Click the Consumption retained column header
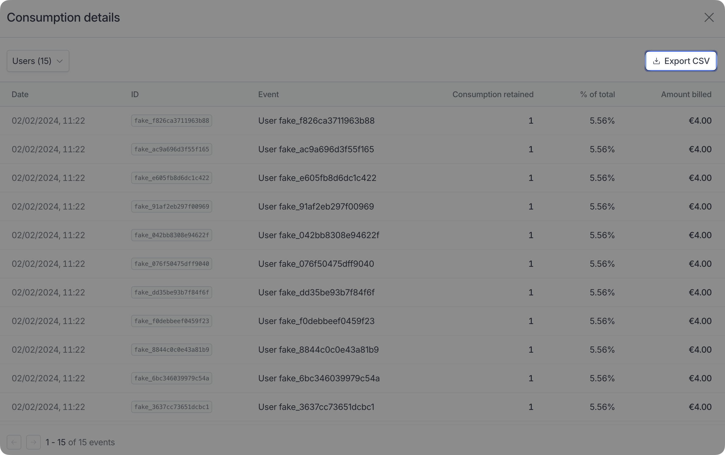This screenshot has height=455, width=725. point(493,94)
